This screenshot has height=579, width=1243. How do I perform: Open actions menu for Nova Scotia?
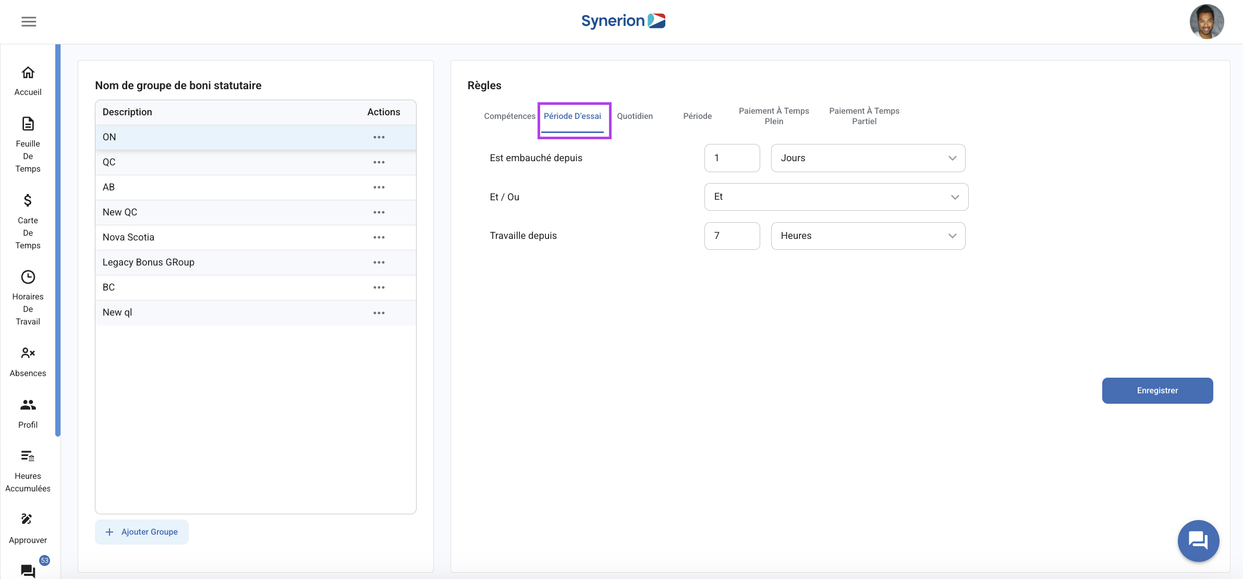coord(379,237)
